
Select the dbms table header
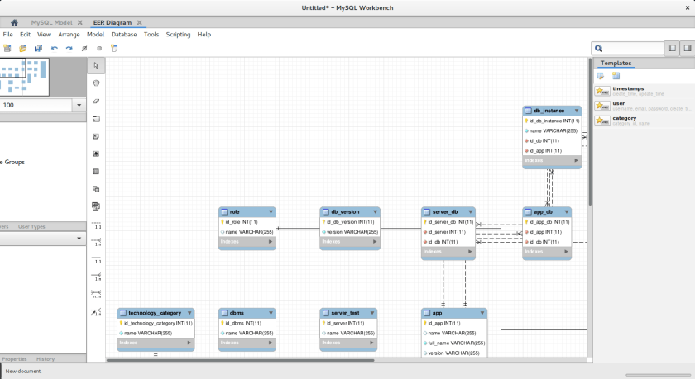[x=247, y=313]
